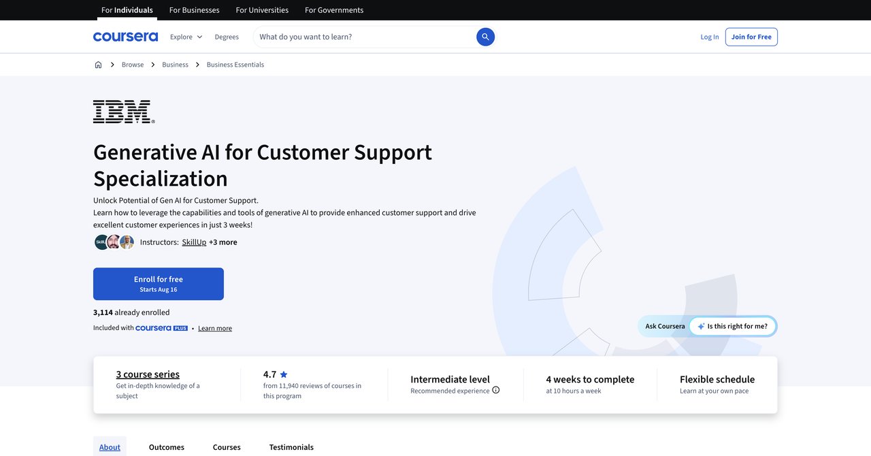Click the Join for Free button
871x456 pixels.
pos(751,37)
